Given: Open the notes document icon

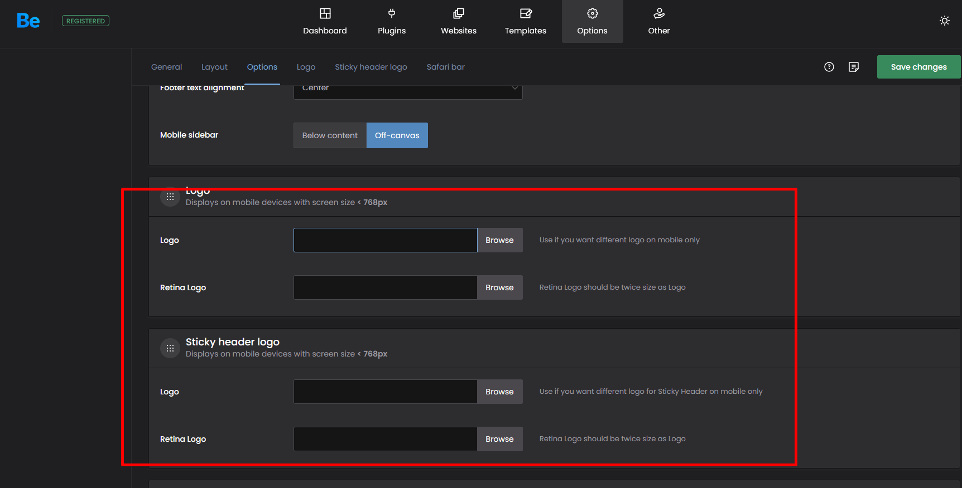Looking at the screenshot, I should pos(854,67).
